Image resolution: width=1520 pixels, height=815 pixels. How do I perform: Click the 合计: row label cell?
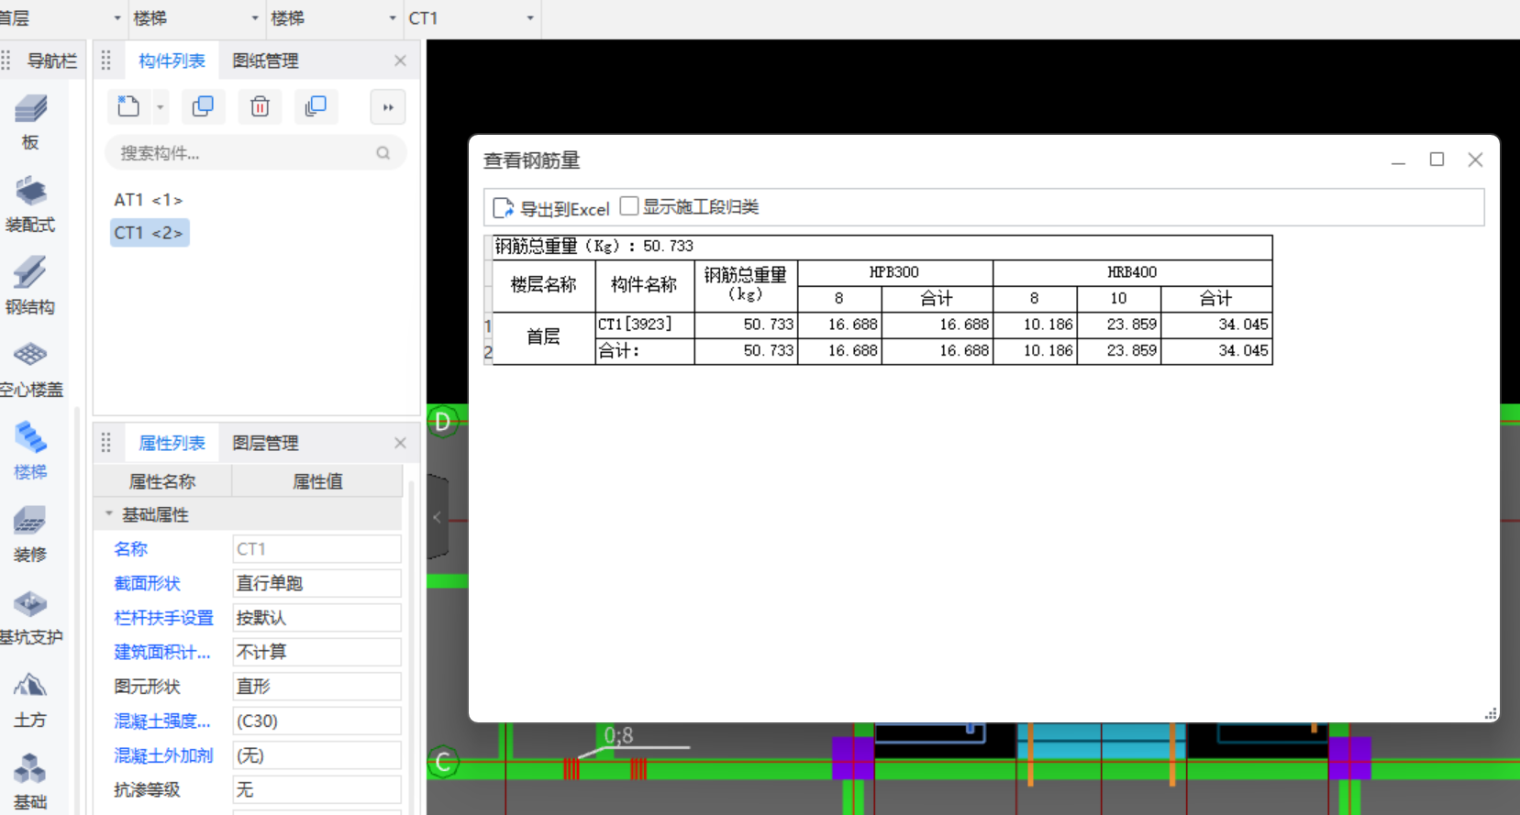645,350
